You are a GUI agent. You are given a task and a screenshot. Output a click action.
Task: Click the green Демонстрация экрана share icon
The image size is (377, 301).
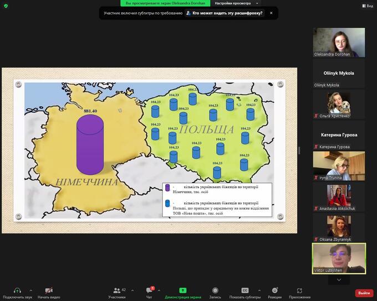(182, 290)
